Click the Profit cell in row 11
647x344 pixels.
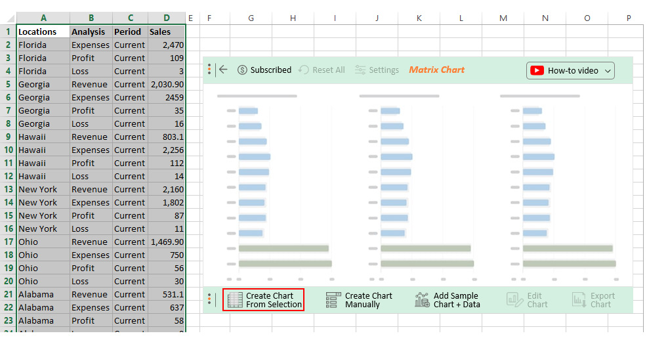point(91,163)
